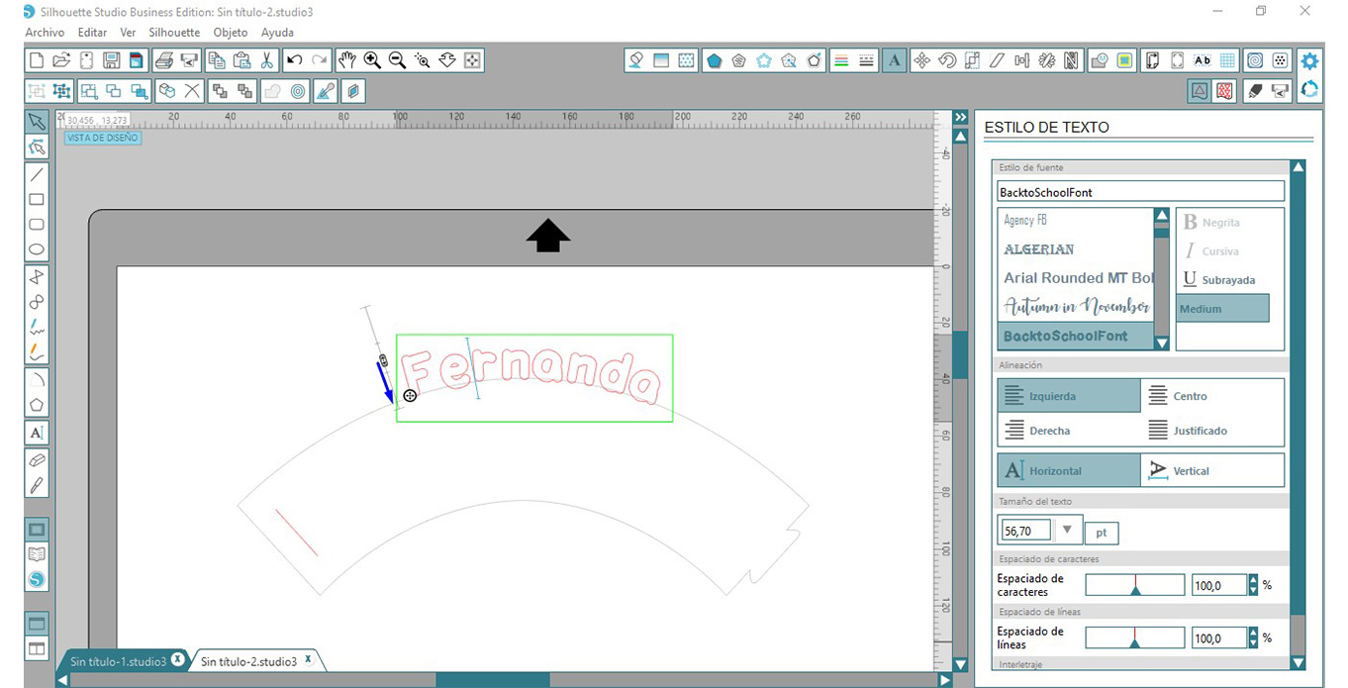Pick the Line drawing tool
Screen dimensions: 1348x688
click(37, 175)
